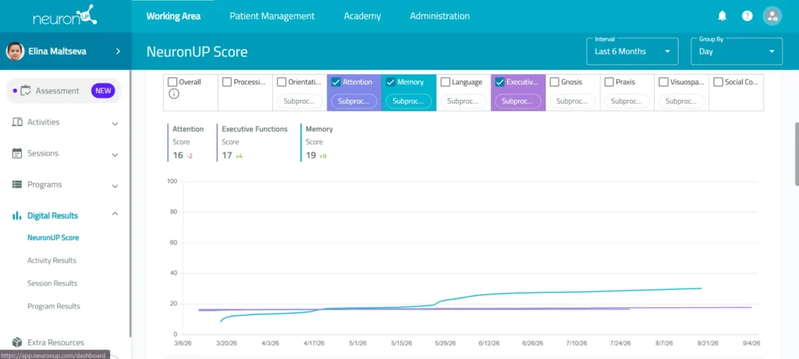Enable the Social Cognition checkbox

pyautogui.click(x=718, y=82)
